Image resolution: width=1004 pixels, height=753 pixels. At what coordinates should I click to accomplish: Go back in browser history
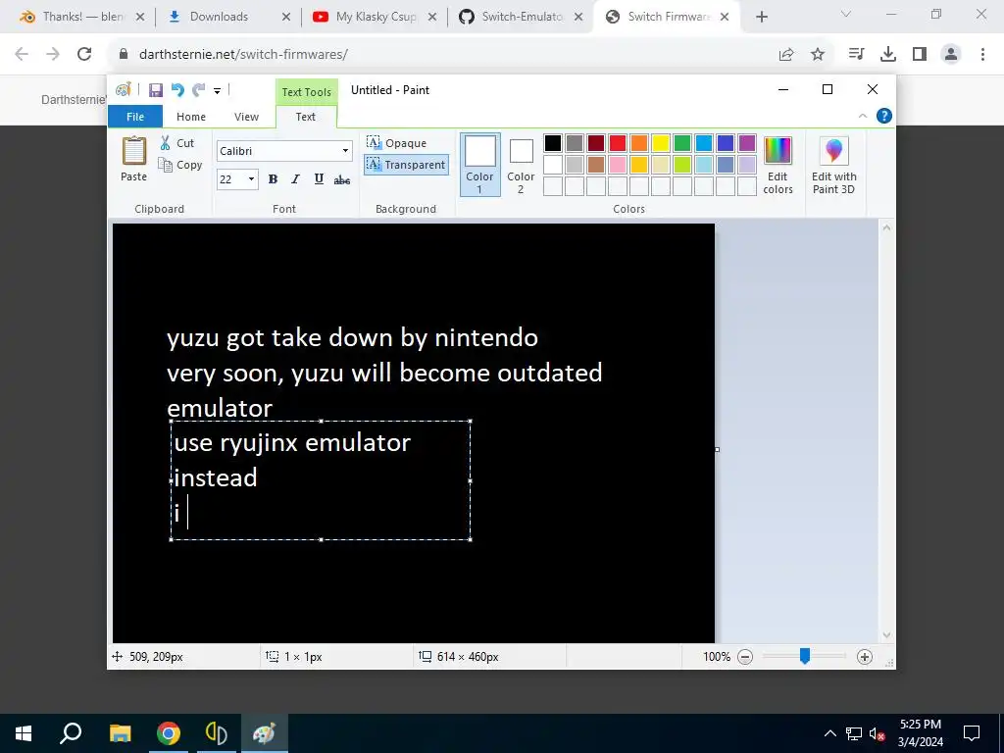tap(22, 55)
